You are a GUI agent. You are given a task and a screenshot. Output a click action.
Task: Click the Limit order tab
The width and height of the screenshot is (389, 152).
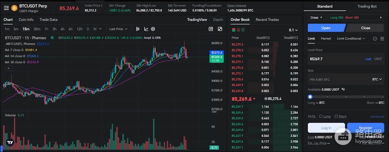(x=311, y=39)
